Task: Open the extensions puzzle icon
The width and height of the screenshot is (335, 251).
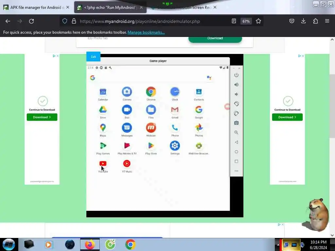Action: tap(315, 21)
